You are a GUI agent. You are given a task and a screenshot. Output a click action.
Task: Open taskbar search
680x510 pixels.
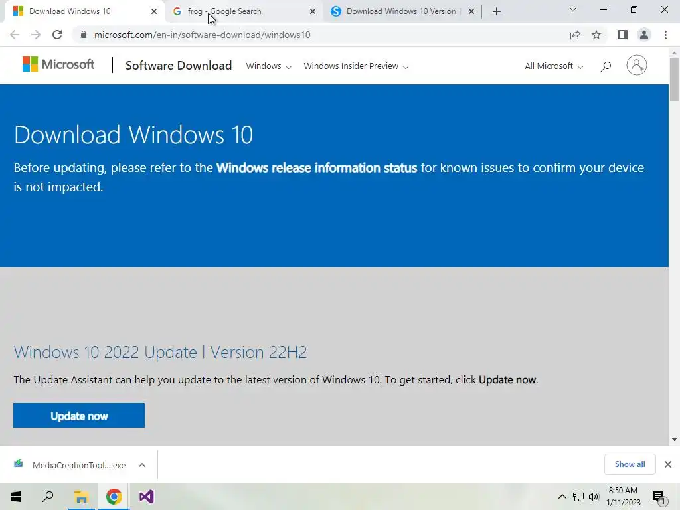[48, 497]
